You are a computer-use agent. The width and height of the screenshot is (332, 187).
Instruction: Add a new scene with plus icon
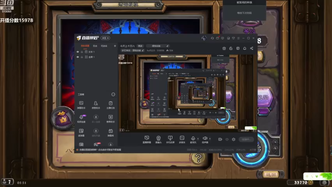[x=115, y=46]
